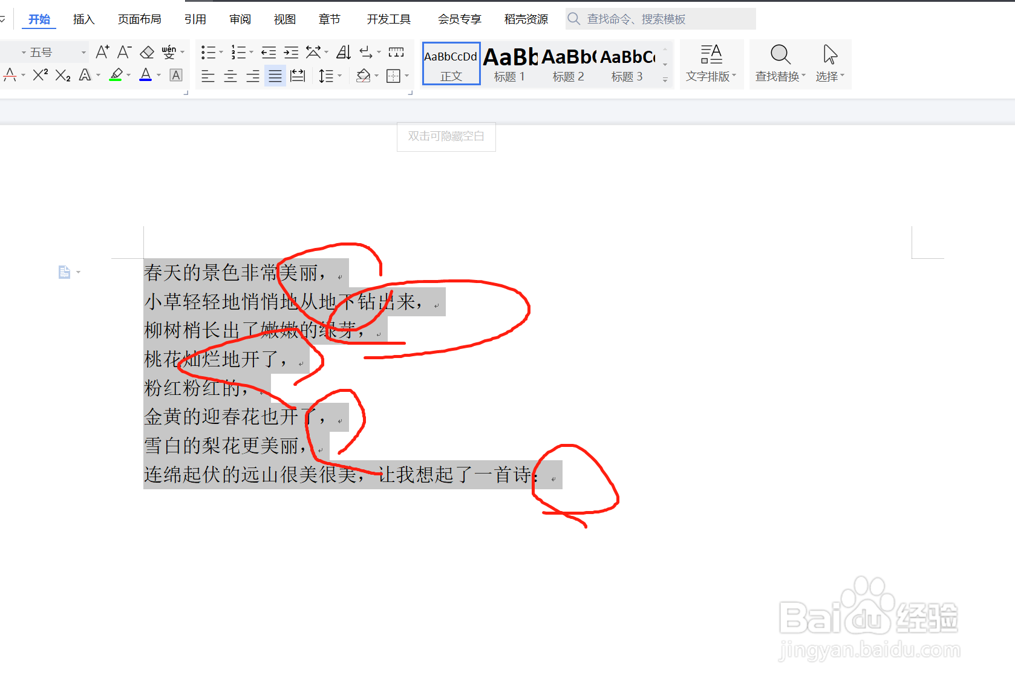
Task: Click the bulleted list icon
Action: [208, 53]
